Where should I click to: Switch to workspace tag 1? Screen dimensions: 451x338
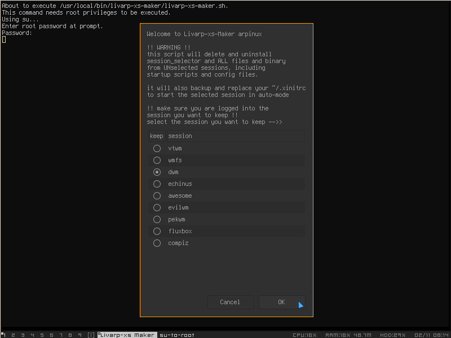tap(4, 335)
